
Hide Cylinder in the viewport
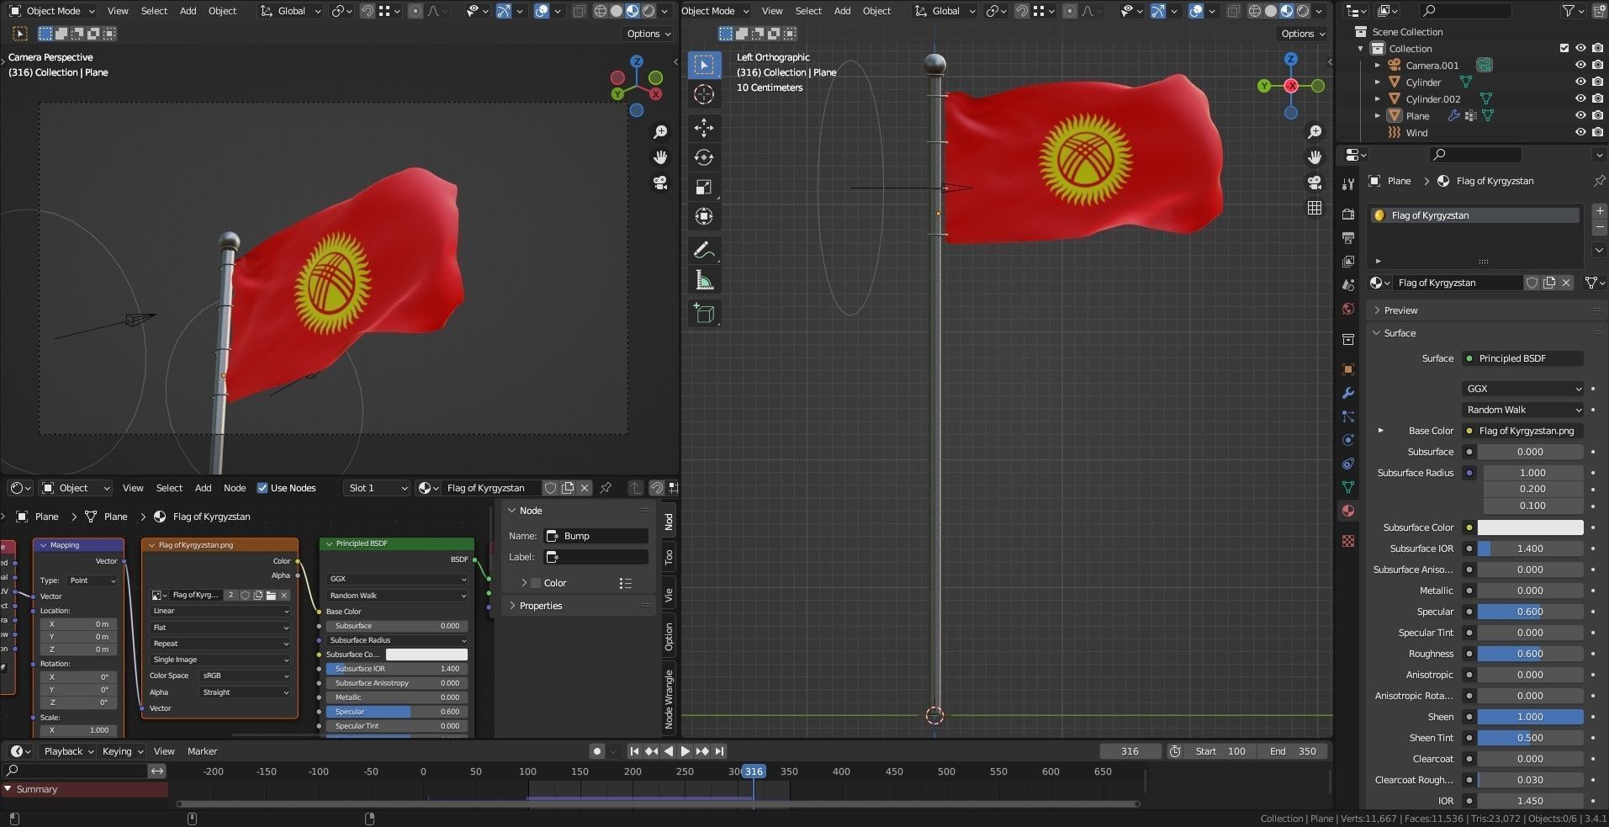(1580, 82)
